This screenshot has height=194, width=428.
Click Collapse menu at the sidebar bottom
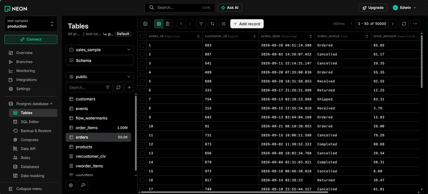point(29,189)
